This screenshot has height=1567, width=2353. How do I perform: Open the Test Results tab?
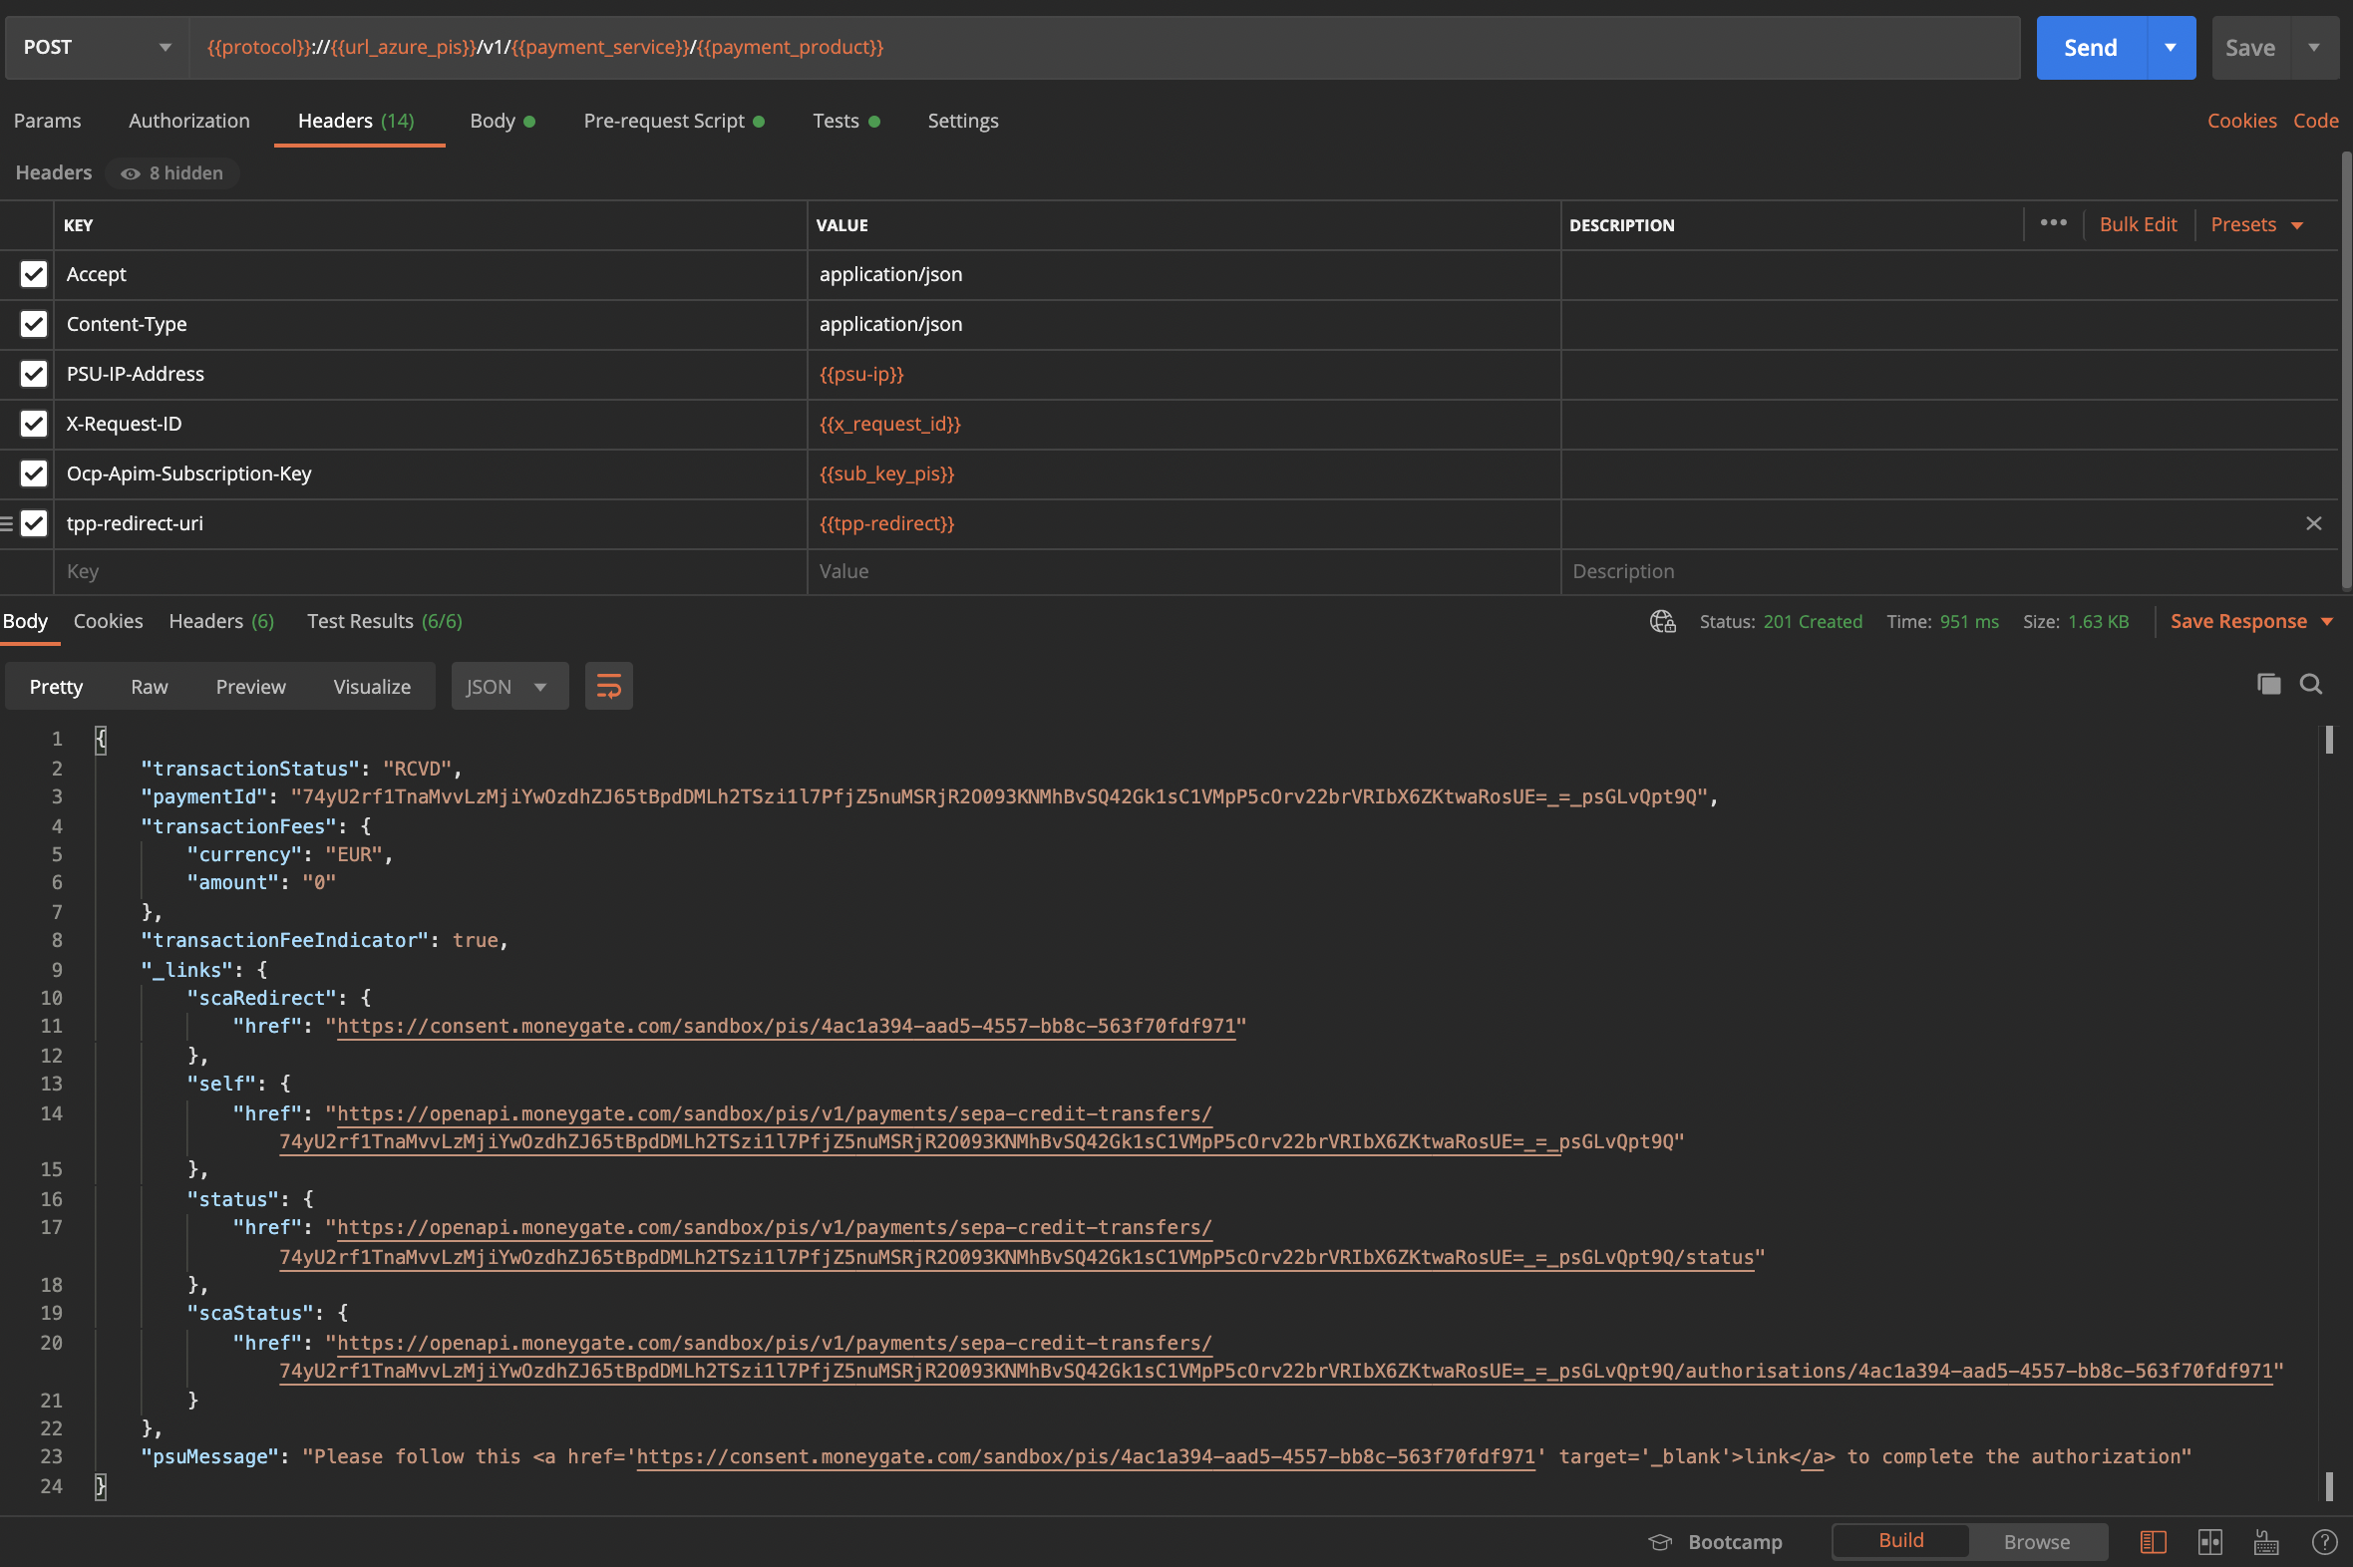pos(384,622)
